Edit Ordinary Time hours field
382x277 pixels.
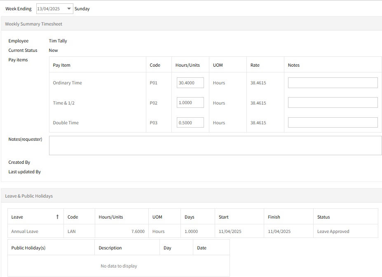pyautogui.click(x=190, y=83)
